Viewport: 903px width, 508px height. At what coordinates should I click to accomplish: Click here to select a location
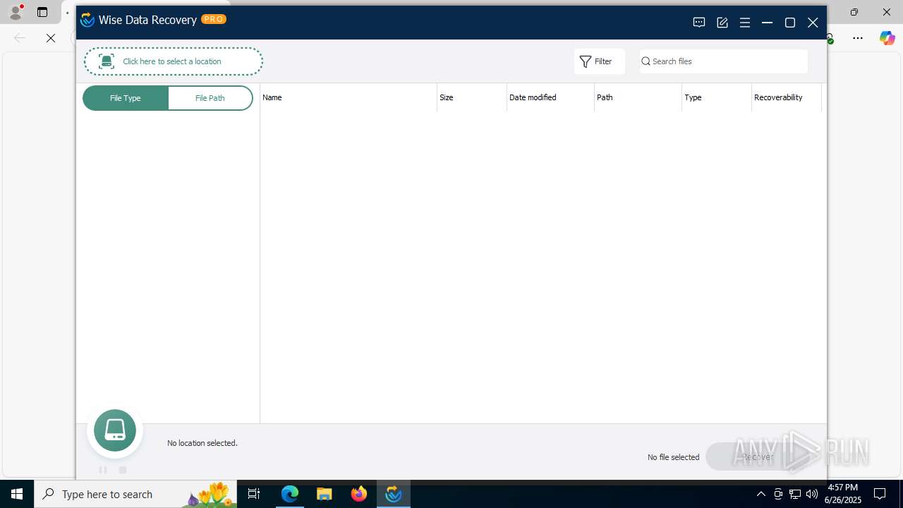click(174, 61)
